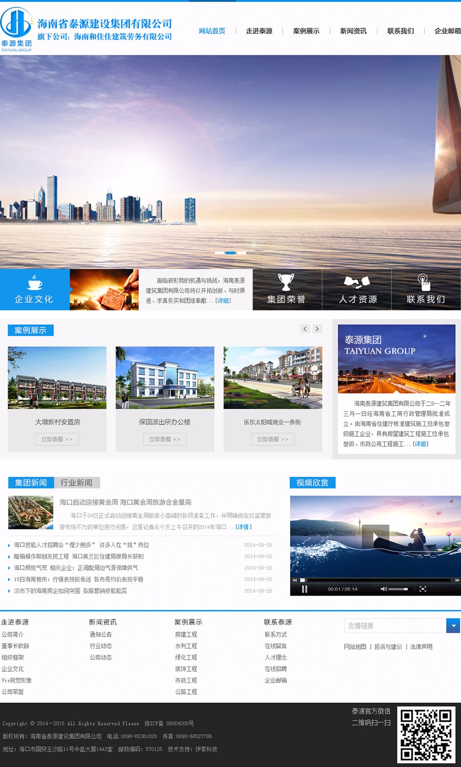Screen dimensions: 461x767
Task: Click the video fast-forward double-arrow icon
Action: 457,580
